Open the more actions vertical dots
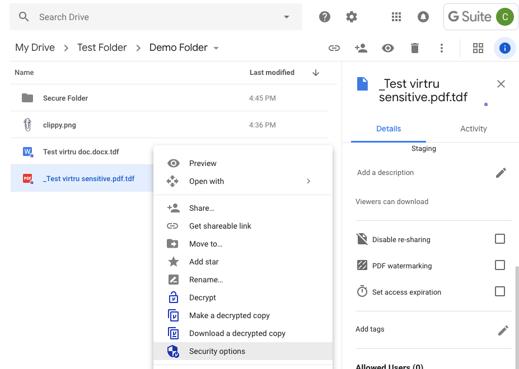This screenshot has width=519, height=369. [442, 48]
